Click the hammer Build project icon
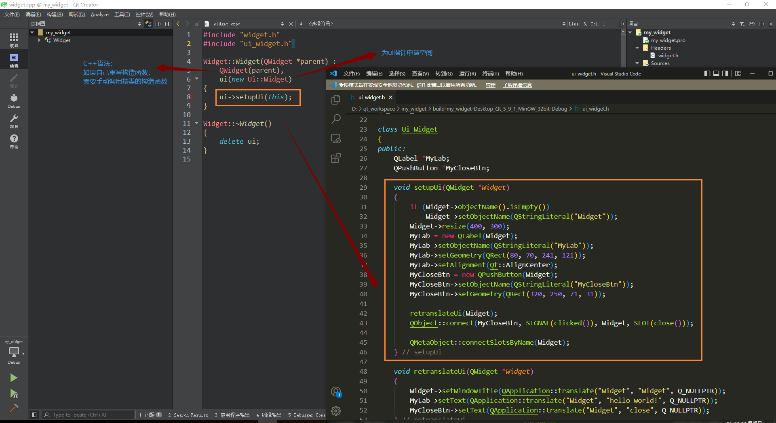This screenshot has width=776, height=423. click(x=14, y=408)
